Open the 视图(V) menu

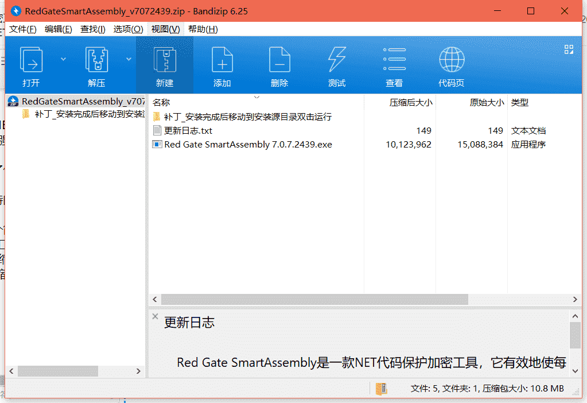(165, 29)
